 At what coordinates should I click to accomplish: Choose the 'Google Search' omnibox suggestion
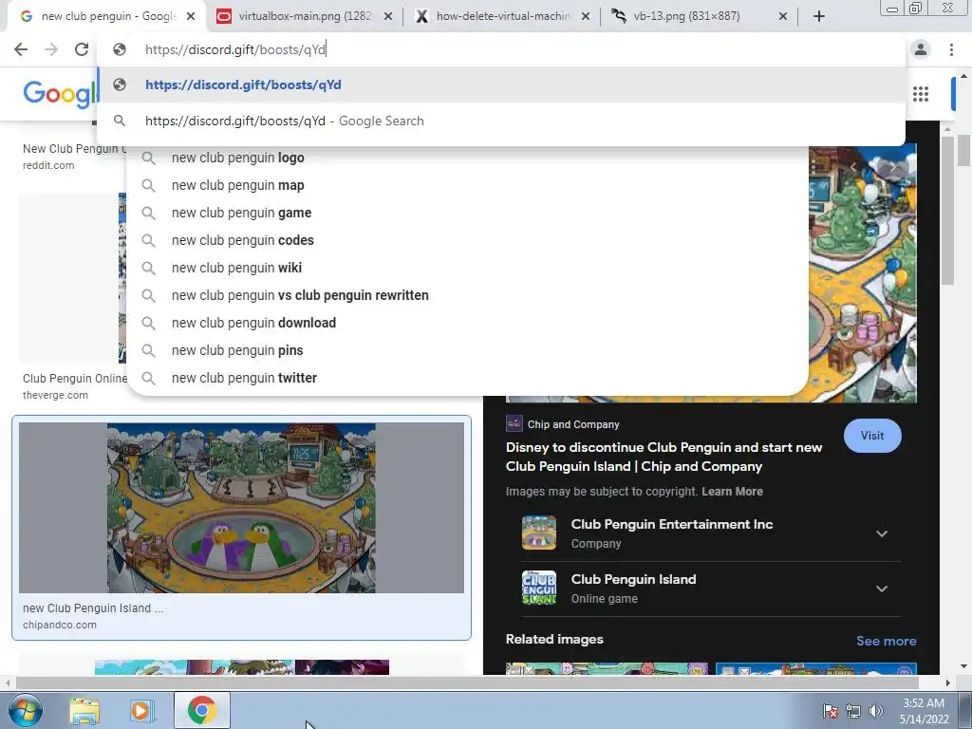coord(501,121)
